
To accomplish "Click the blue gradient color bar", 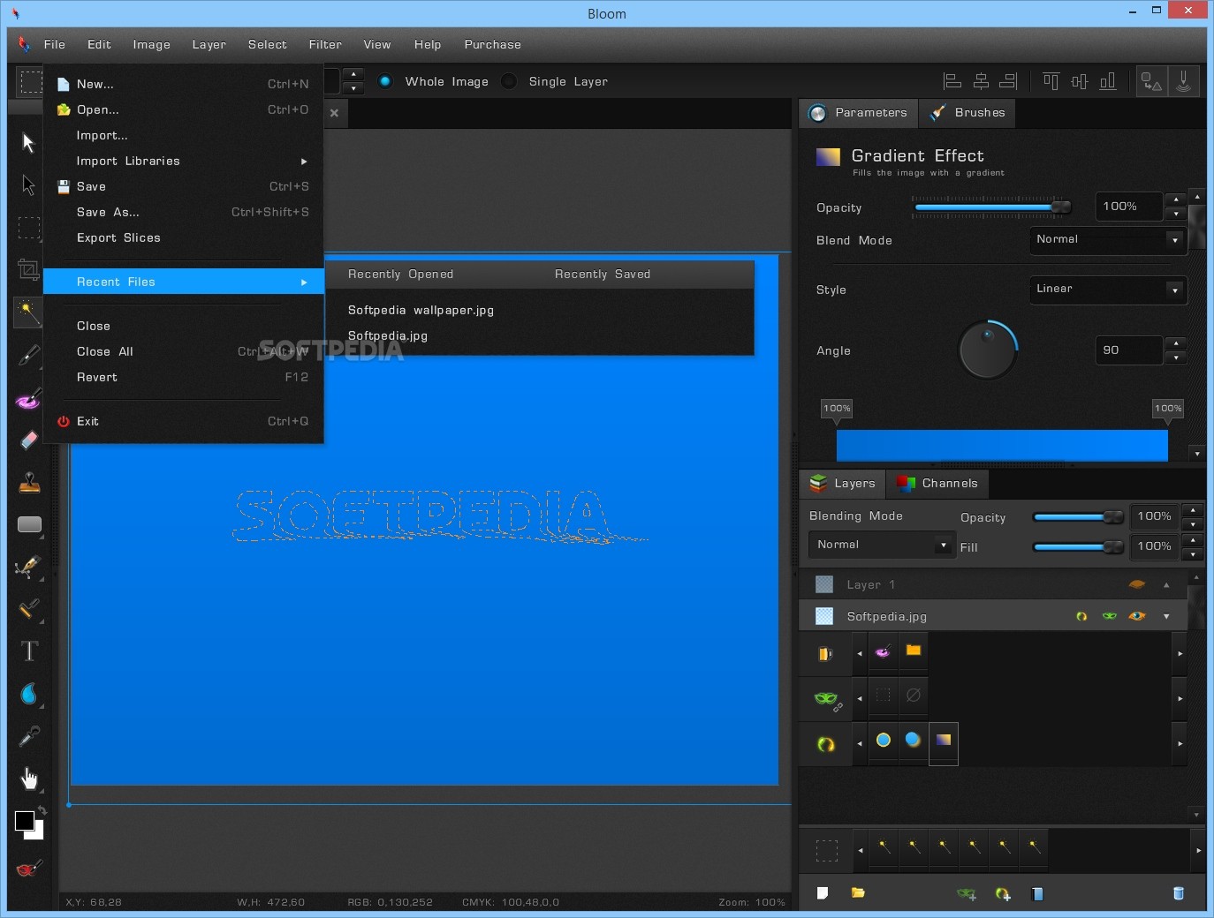I will pos(1002,445).
